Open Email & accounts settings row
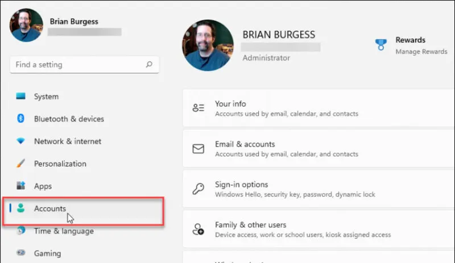This screenshot has width=455, height=263. pos(318,149)
